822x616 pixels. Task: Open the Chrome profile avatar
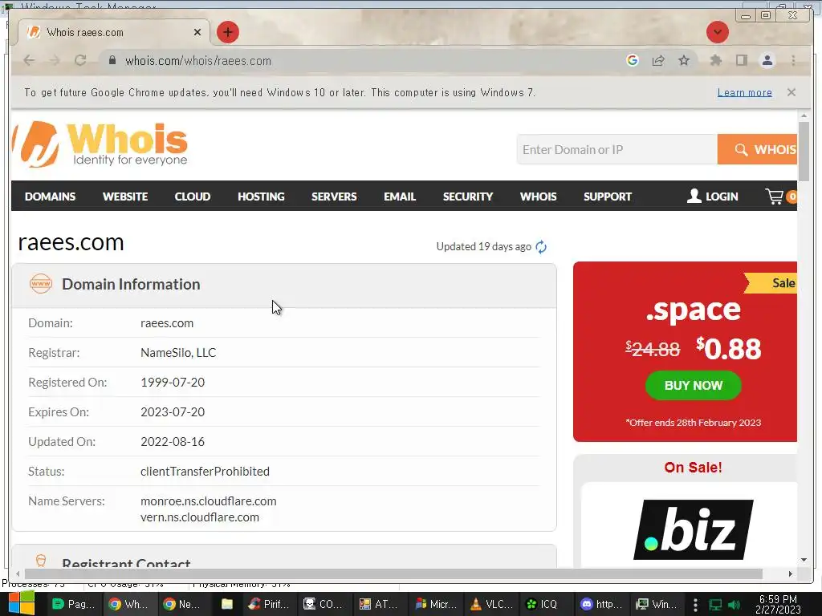[767, 60]
